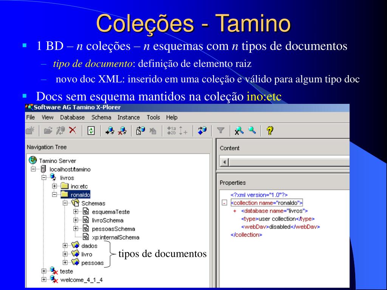Image resolution: width=387 pixels, height=290 pixels.
Task: Select the pessoas tree label
Action: coord(93,263)
